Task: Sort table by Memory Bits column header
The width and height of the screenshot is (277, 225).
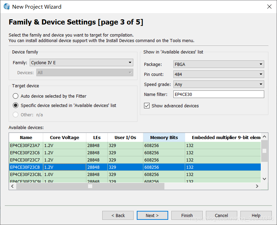Action: coord(164,137)
